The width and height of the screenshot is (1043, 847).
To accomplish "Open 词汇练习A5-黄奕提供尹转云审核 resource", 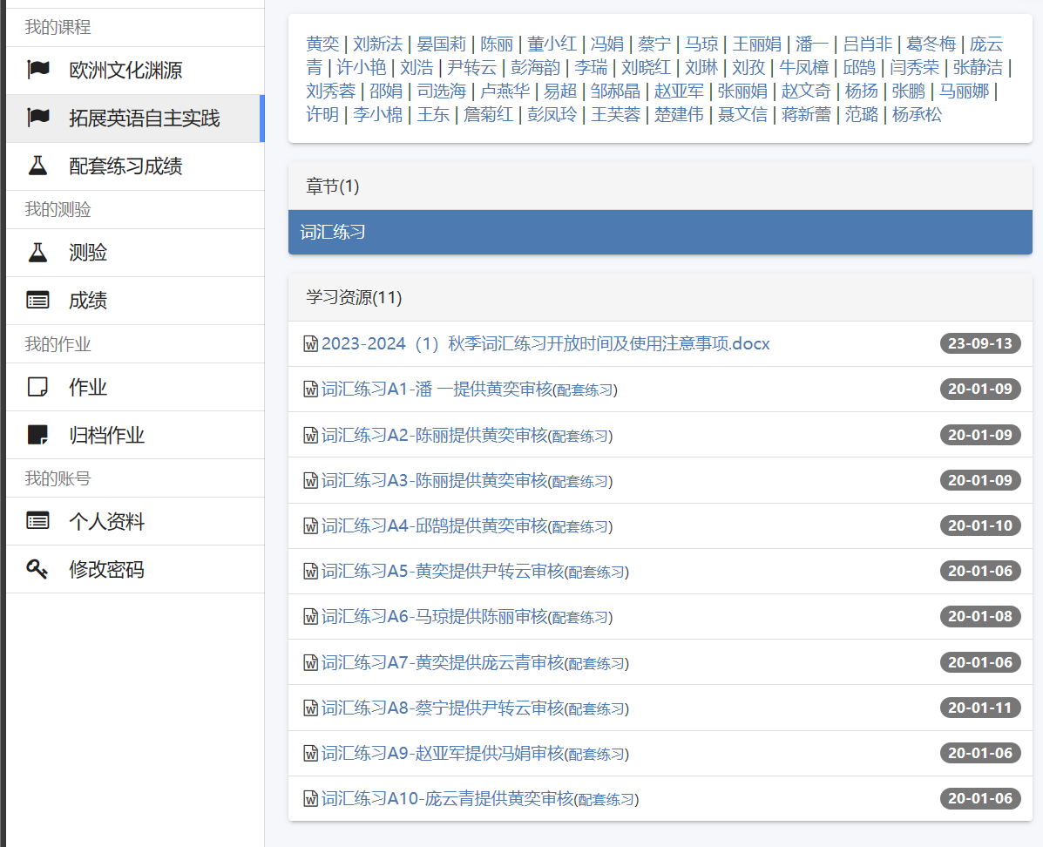I will (x=443, y=572).
